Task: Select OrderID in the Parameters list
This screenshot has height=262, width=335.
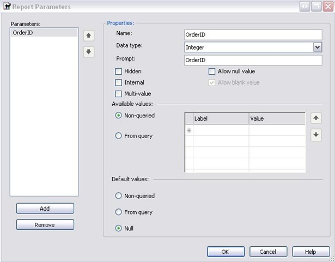Action: click(44, 33)
